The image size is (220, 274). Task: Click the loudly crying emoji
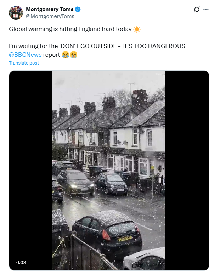pos(73,55)
